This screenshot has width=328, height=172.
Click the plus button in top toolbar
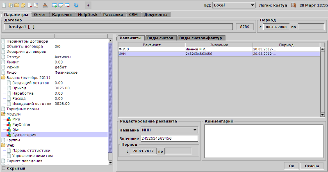pos(89,5)
